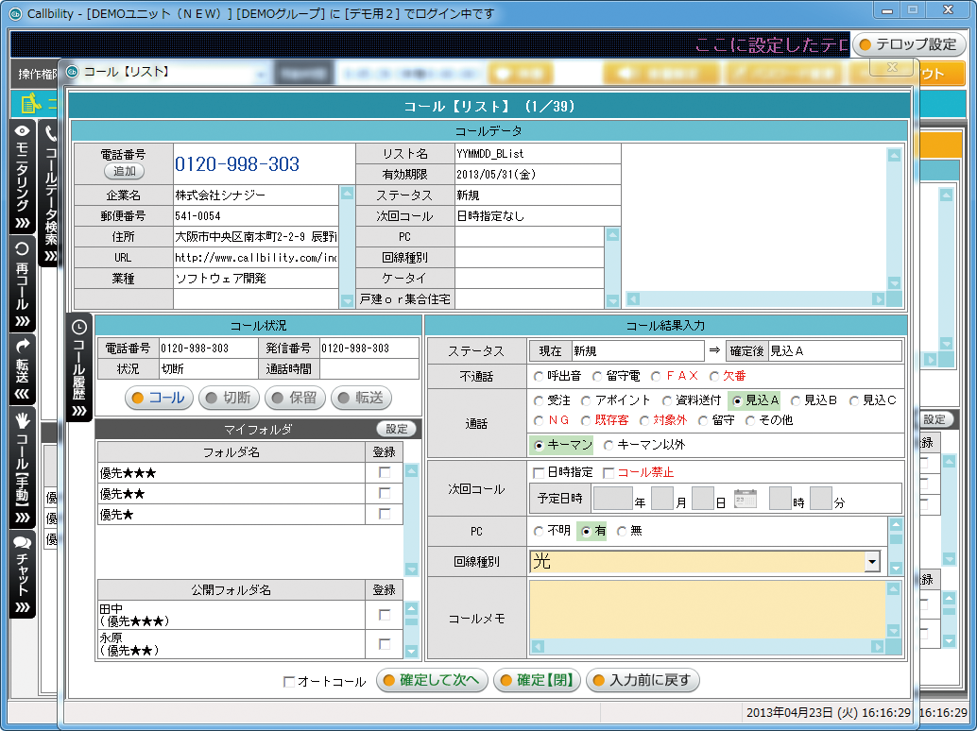Expand the 再コール side tab
Screen dimensions: 977x731
pos(22,284)
